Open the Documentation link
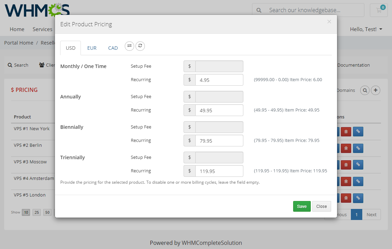392x249 pixels. tap(353, 65)
